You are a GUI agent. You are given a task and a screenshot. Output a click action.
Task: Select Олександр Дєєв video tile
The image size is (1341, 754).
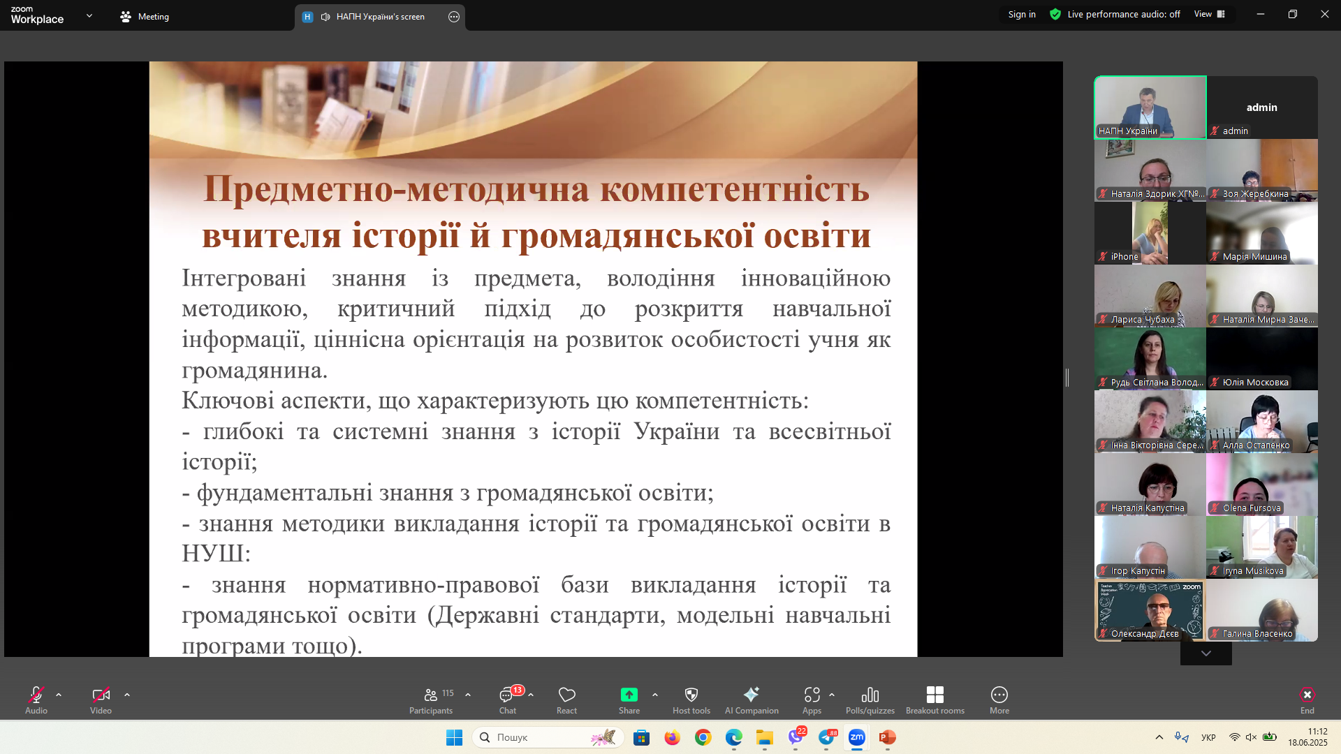1150,610
